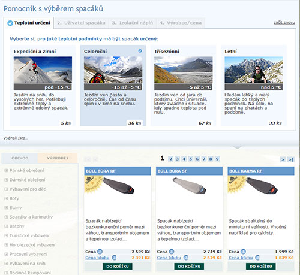Switch to OBCHOD sidebar tab
The height and width of the screenshot is (275, 300).
coord(20,158)
